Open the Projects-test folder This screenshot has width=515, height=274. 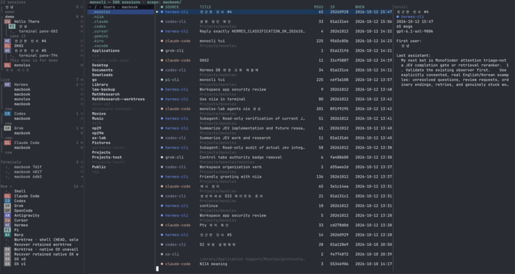pyautogui.click(x=107, y=157)
